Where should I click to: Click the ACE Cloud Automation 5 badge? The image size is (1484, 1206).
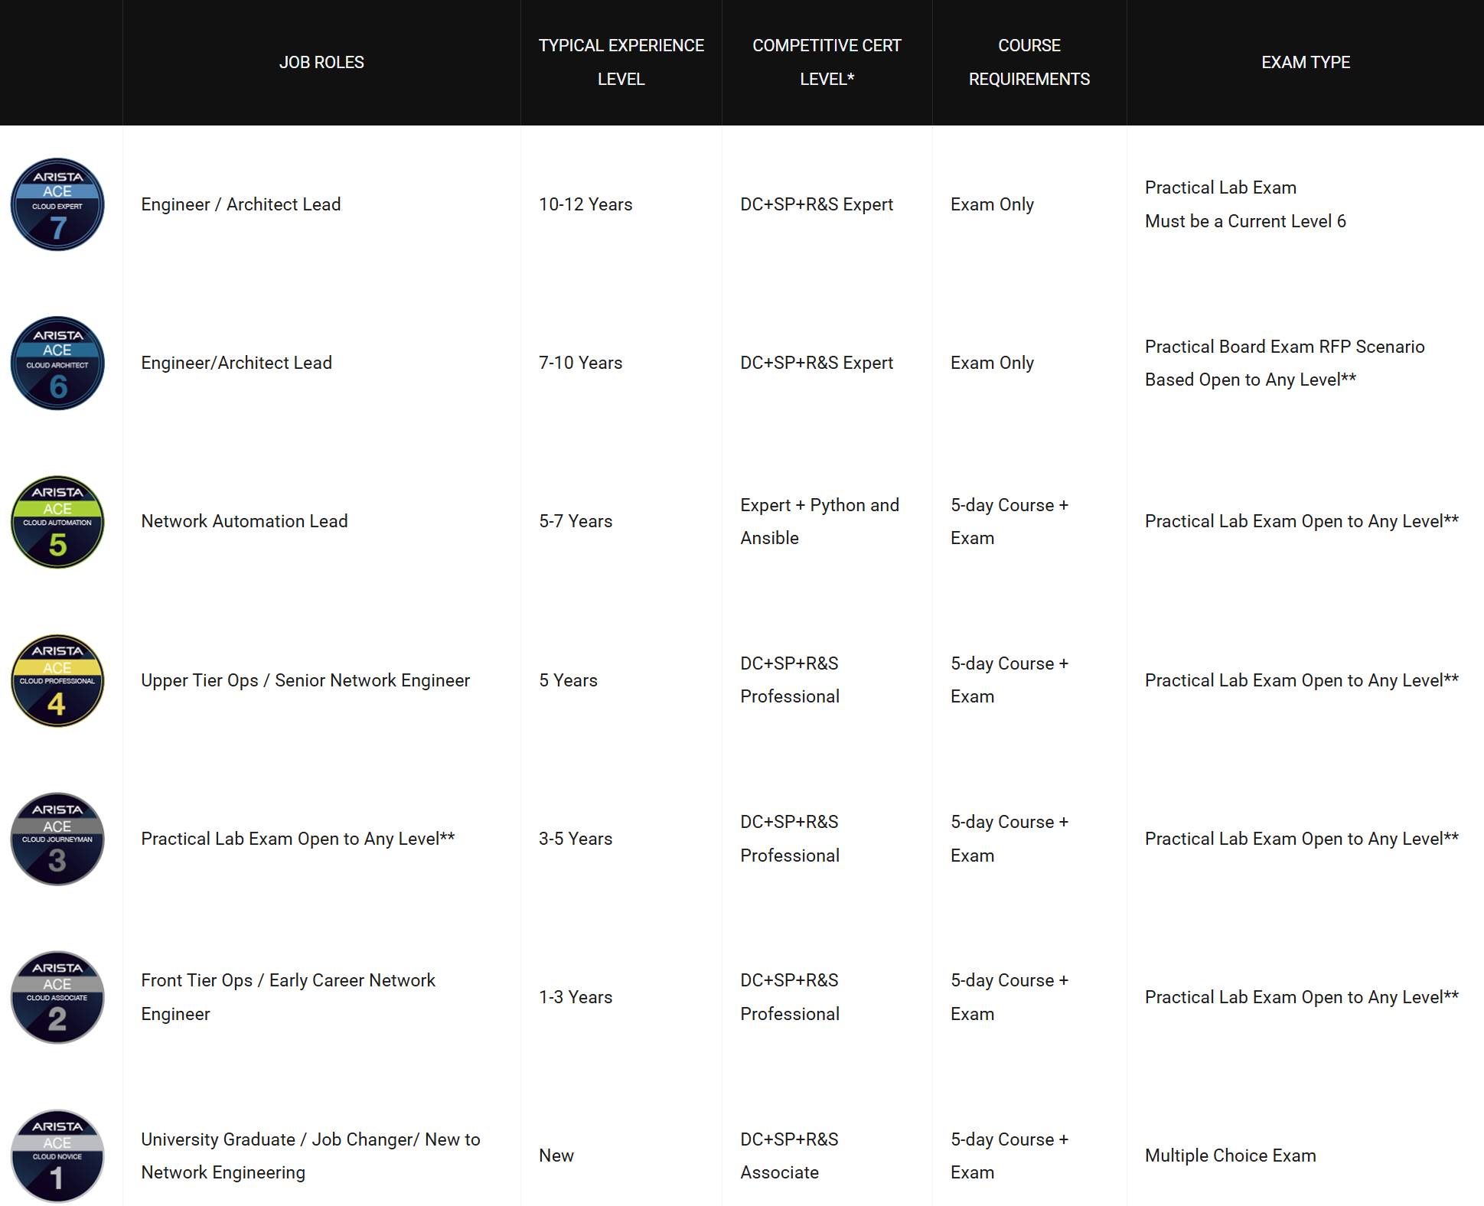pos(57,522)
